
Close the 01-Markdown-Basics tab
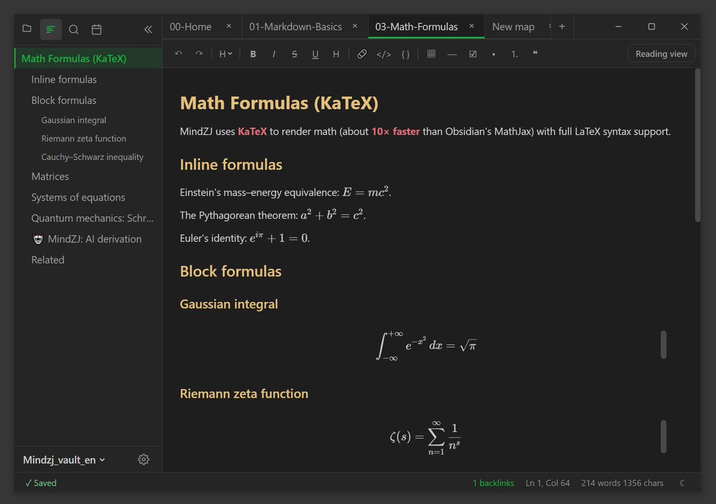(355, 26)
